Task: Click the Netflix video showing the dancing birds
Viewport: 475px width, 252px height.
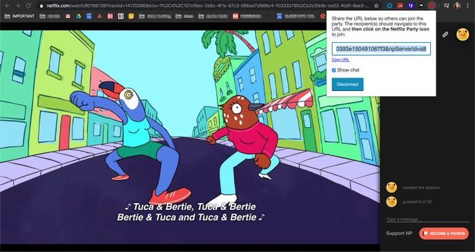Action: coord(190,137)
